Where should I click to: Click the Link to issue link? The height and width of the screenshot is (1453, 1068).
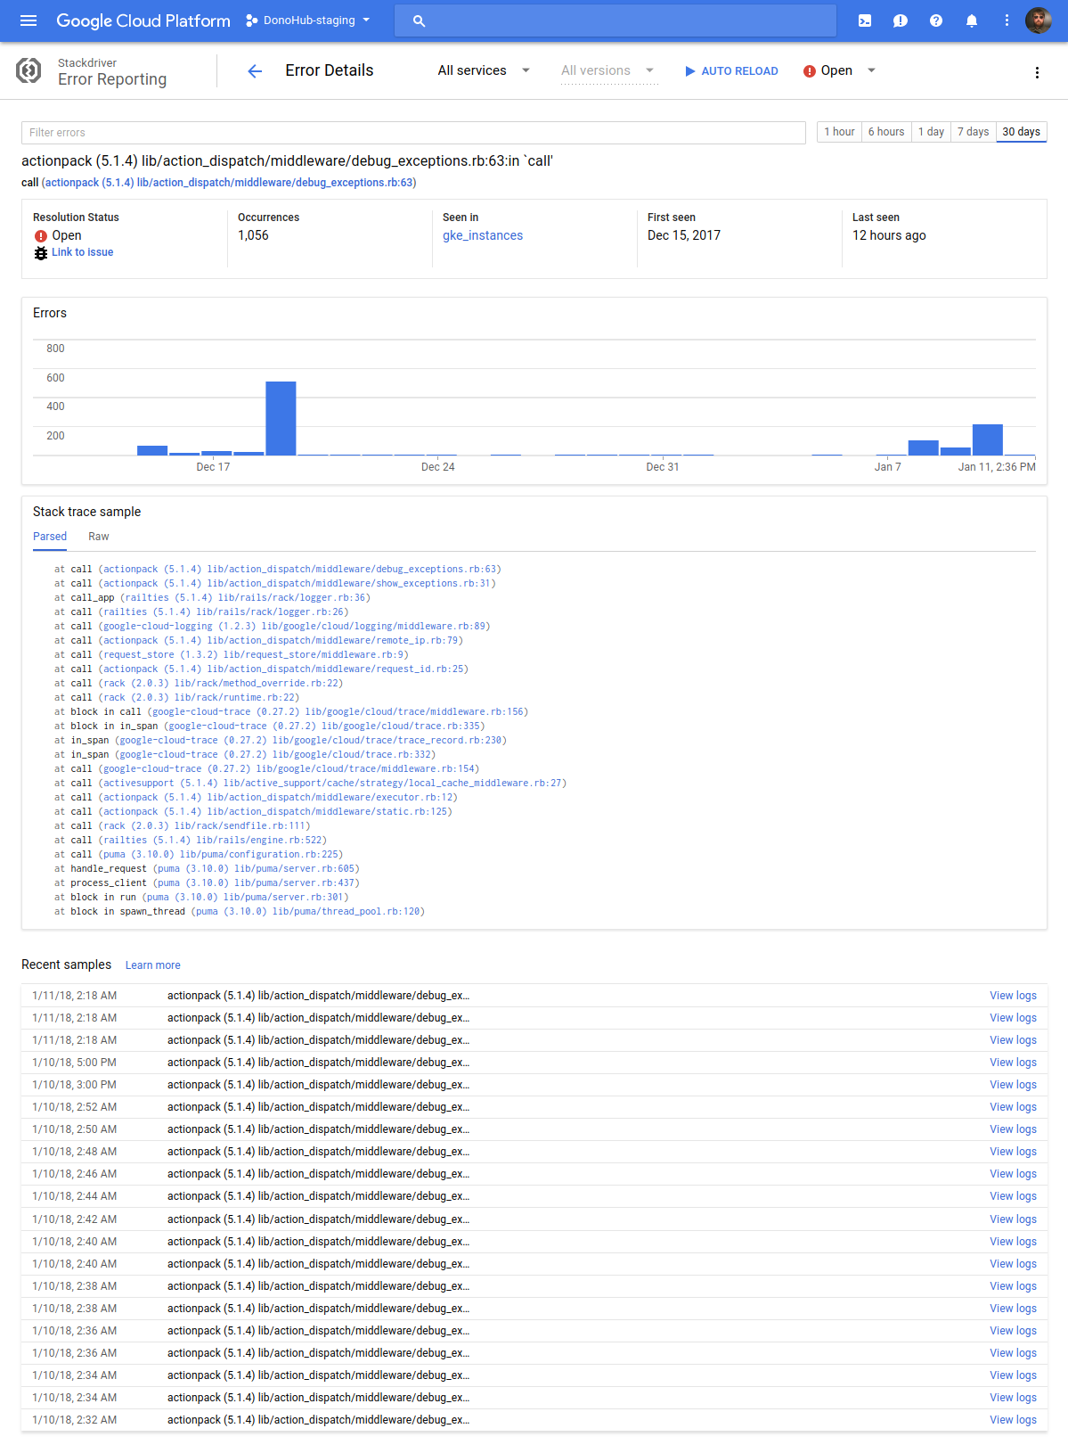[x=82, y=252]
